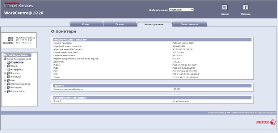
Task: Open the Веб-сервер tree item label
Action: click(x=16, y=88)
